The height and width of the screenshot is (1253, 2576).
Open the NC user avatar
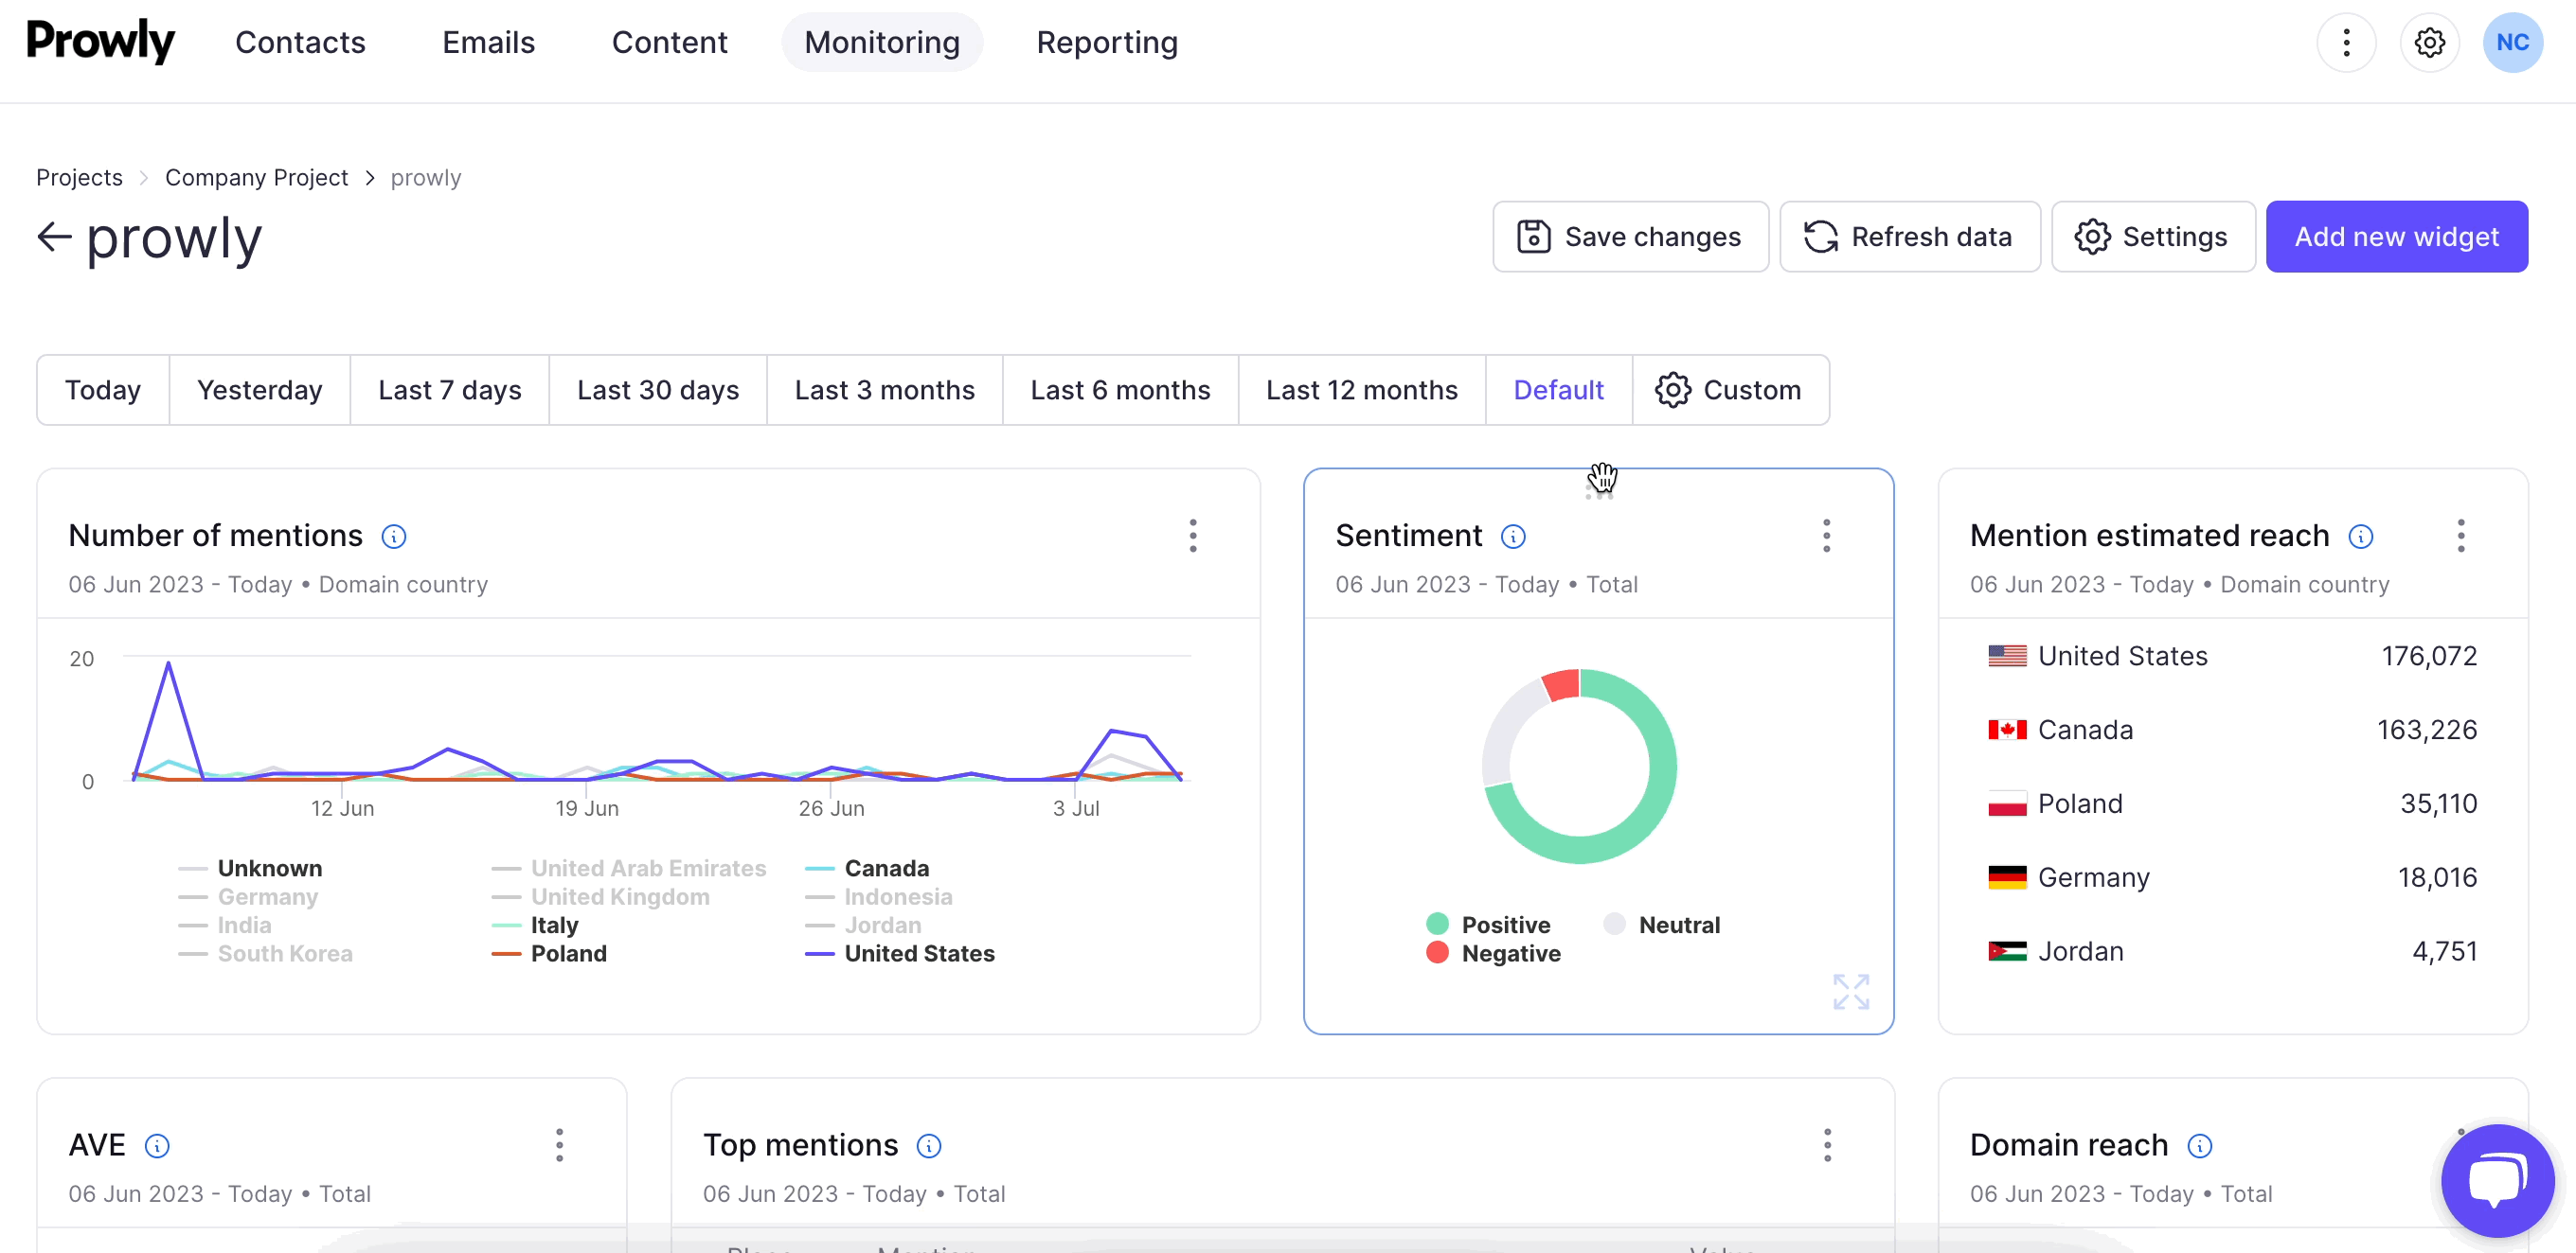tap(2512, 42)
